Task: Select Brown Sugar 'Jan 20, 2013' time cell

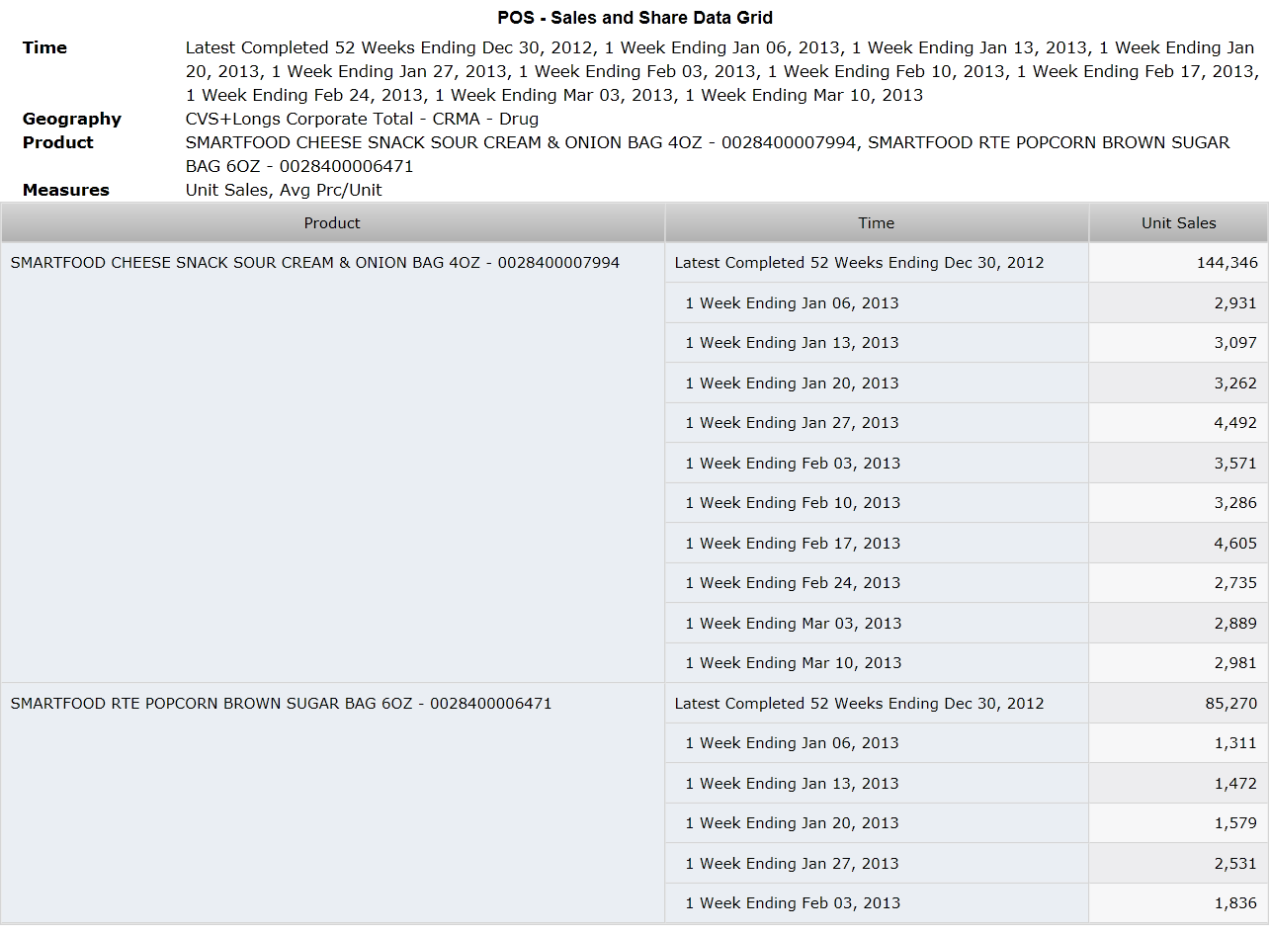Action: (877, 822)
